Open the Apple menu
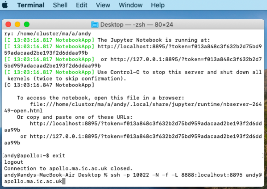The width and height of the screenshot is (267, 189). click(5, 5)
